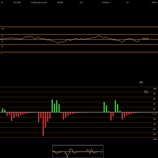
Task: Select the tallest green bar in MR chart
Action: [52, 106]
